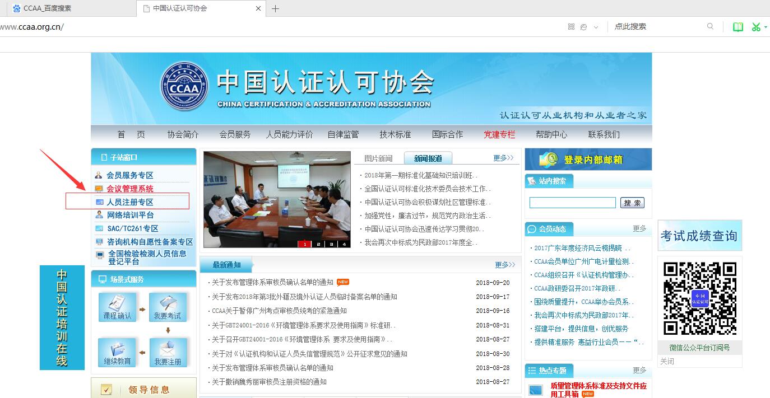Close the 中国认证认可协会 tab

(x=258, y=8)
